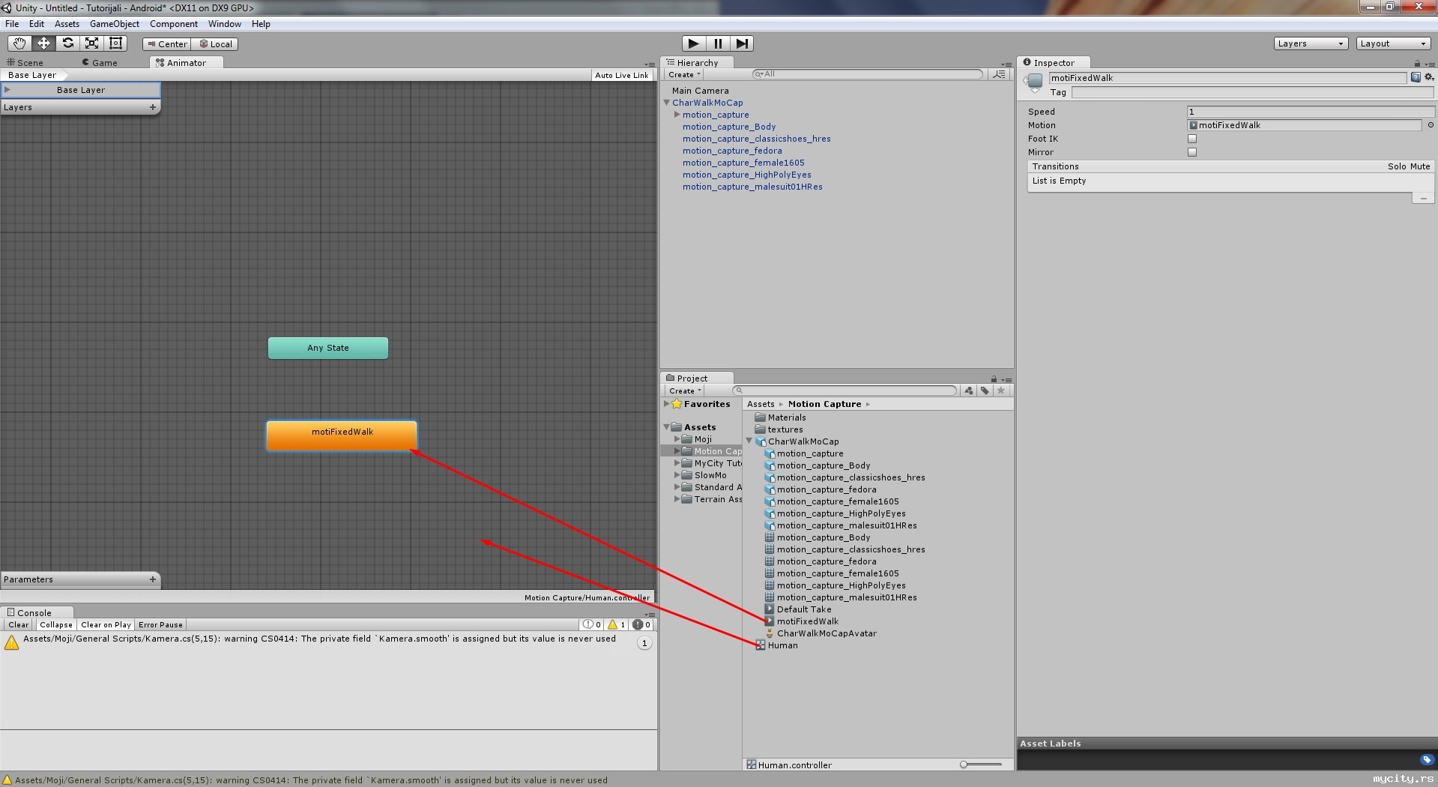
Task: Open Inspector help book icon
Action: pos(1416,77)
